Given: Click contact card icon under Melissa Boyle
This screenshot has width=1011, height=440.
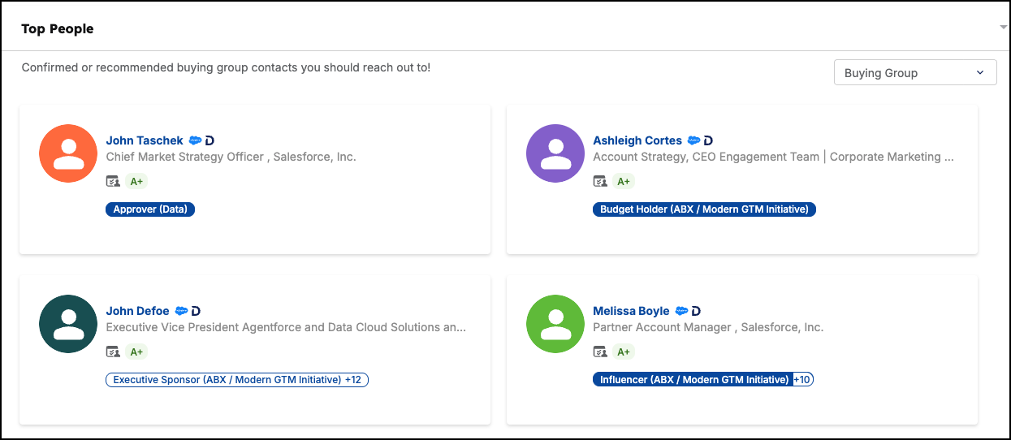Looking at the screenshot, I should pos(600,352).
